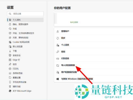Click the Microsoft Edge logo icon
The width and height of the screenshot is (133, 100).
pyautogui.click(x=10, y=91)
